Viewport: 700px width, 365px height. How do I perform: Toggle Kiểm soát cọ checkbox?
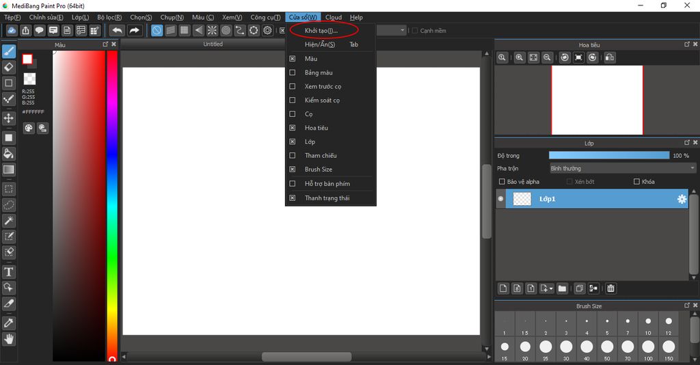pyautogui.click(x=293, y=100)
